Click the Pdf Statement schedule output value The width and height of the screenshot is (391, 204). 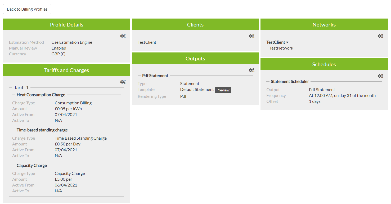point(322,90)
